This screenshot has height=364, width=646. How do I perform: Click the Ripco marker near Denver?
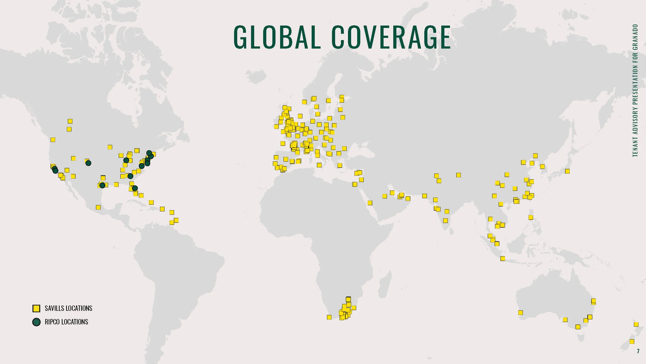[88, 163]
